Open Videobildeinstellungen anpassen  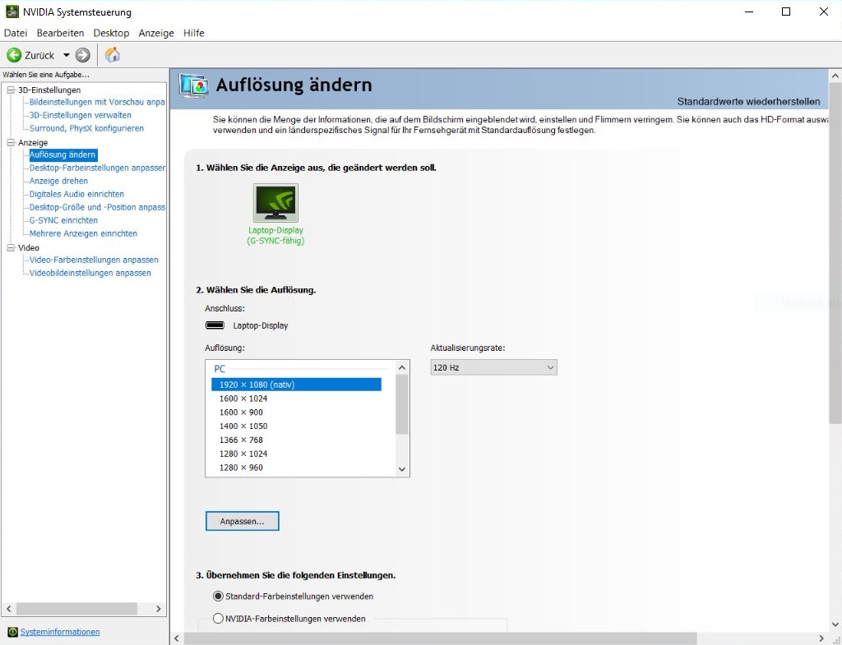[x=90, y=273]
